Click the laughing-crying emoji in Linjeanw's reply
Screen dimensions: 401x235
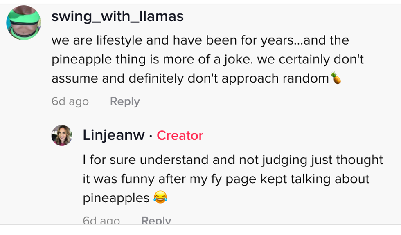point(160,198)
